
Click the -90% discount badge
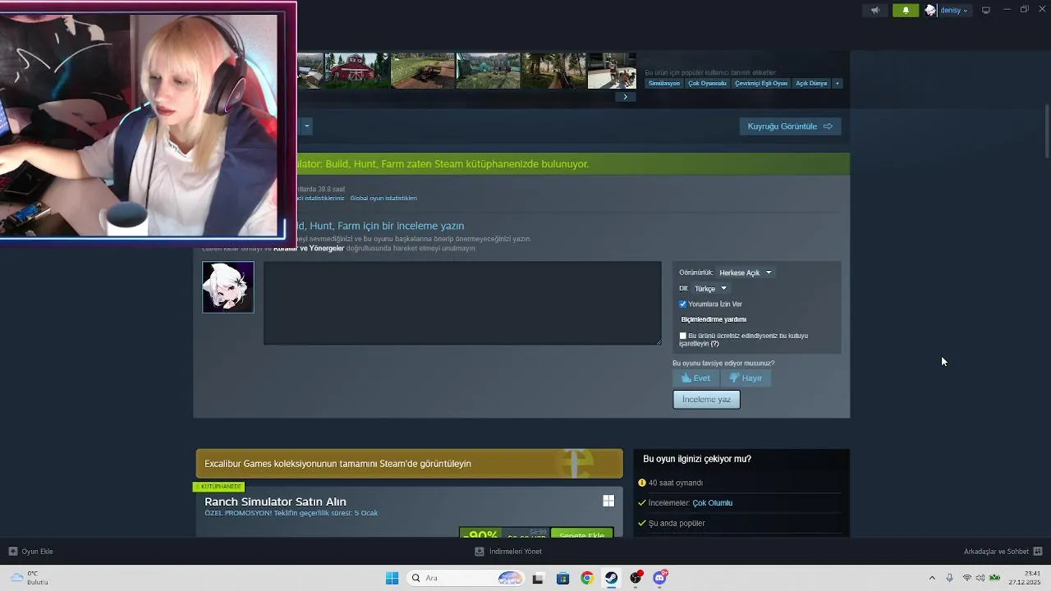pos(480,534)
